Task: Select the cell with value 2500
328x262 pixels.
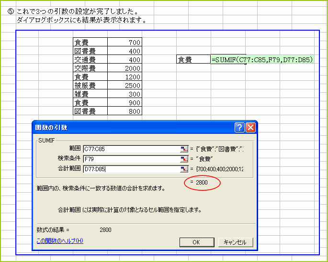Action: tap(124, 85)
